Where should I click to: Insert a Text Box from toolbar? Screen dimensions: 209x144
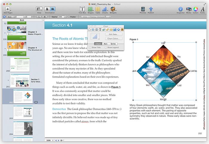point(82,9)
